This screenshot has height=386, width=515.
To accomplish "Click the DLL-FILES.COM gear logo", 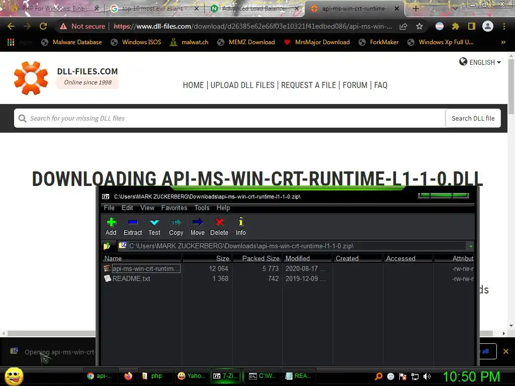I will [x=31, y=78].
